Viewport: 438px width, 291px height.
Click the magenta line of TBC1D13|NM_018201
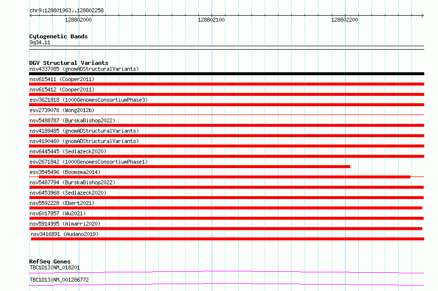[226, 272]
